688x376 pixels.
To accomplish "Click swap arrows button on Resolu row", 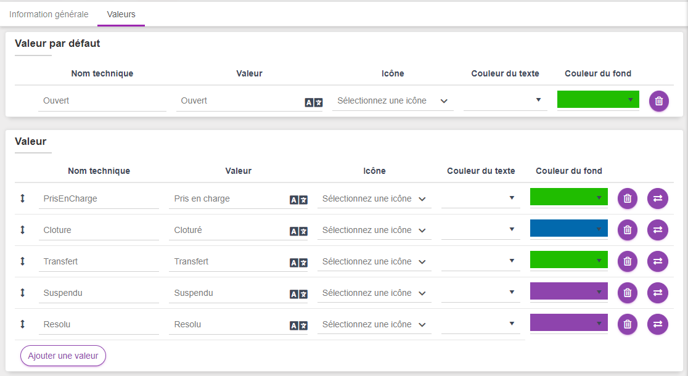I will coord(657,324).
